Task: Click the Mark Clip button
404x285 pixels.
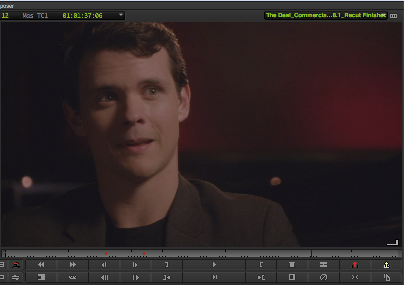Action: [292, 265]
